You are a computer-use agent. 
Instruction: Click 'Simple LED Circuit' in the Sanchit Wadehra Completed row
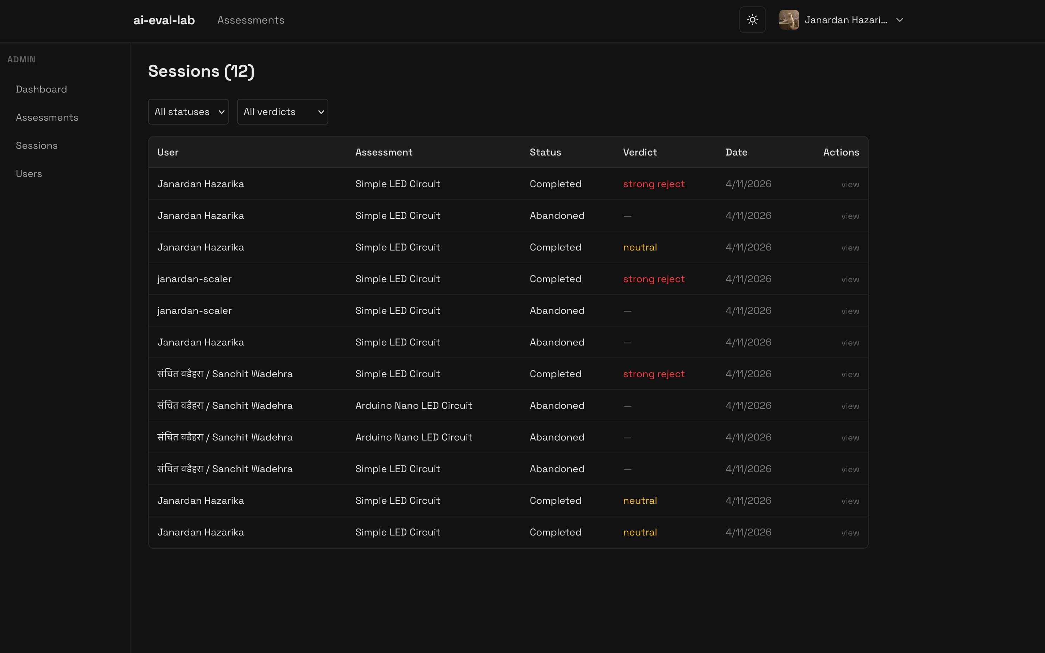coord(397,374)
